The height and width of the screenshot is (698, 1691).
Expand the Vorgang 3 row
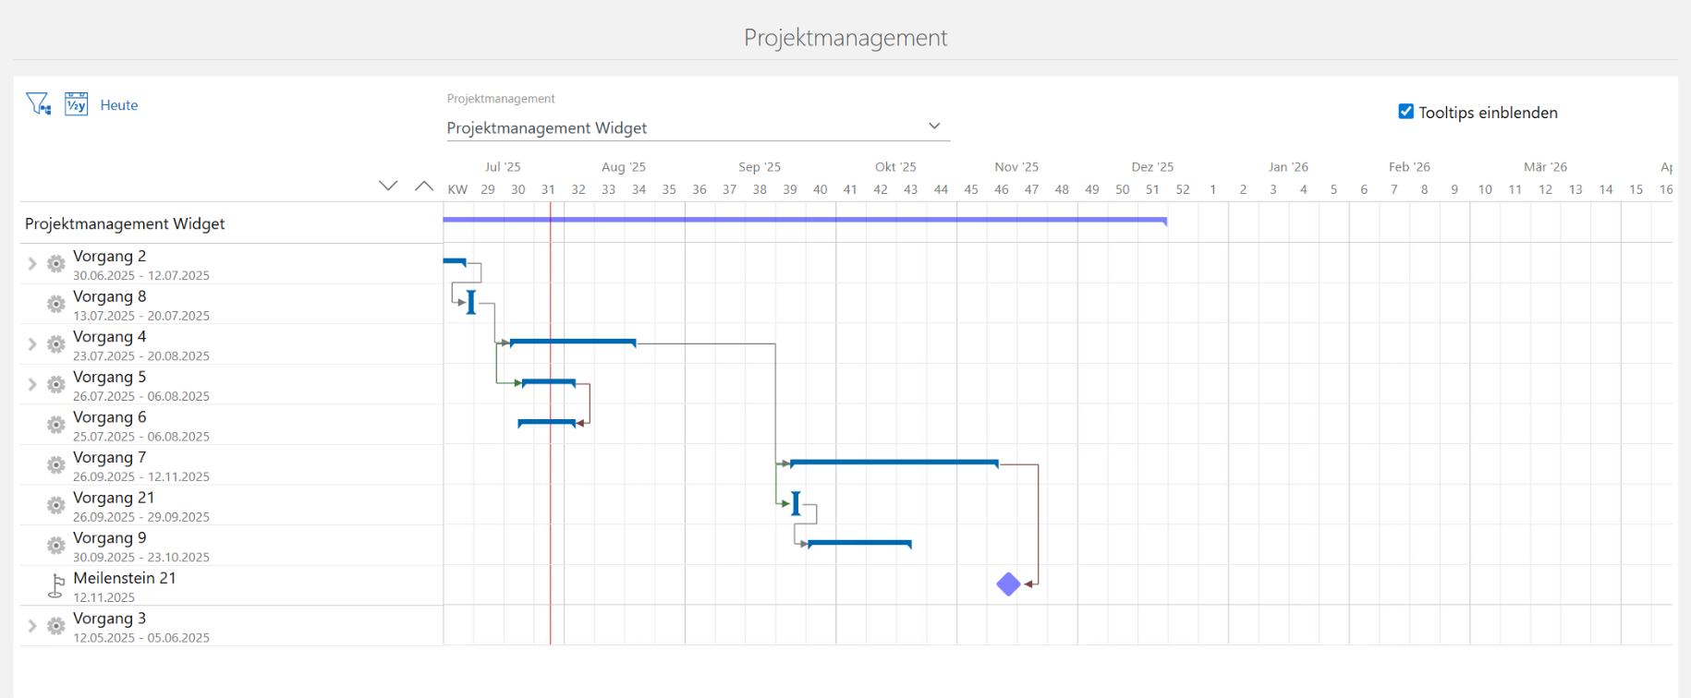(x=32, y=626)
